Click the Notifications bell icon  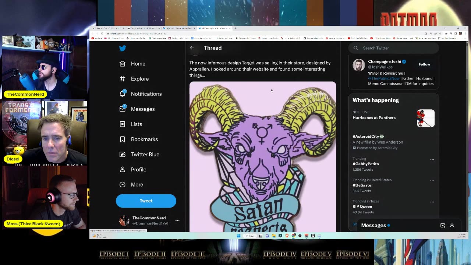(x=123, y=94)
